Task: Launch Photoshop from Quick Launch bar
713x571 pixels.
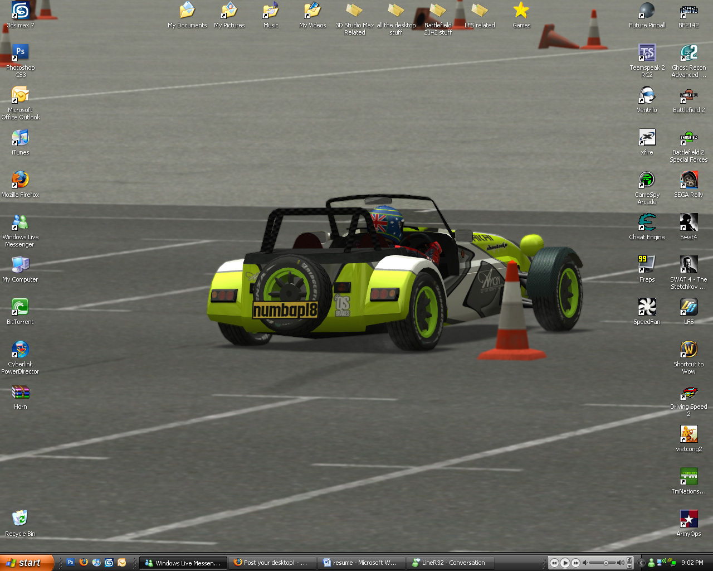Action: pyautogui.click(x=71, y=563)
